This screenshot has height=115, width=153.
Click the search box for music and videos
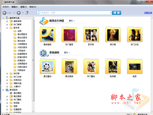click(74, 13)
